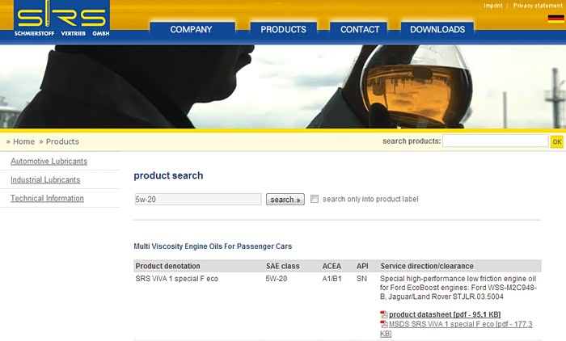The width and height of the screenshot is (566, 341).
Task: Click the German flag language icon
Action: tap(555, 19)
